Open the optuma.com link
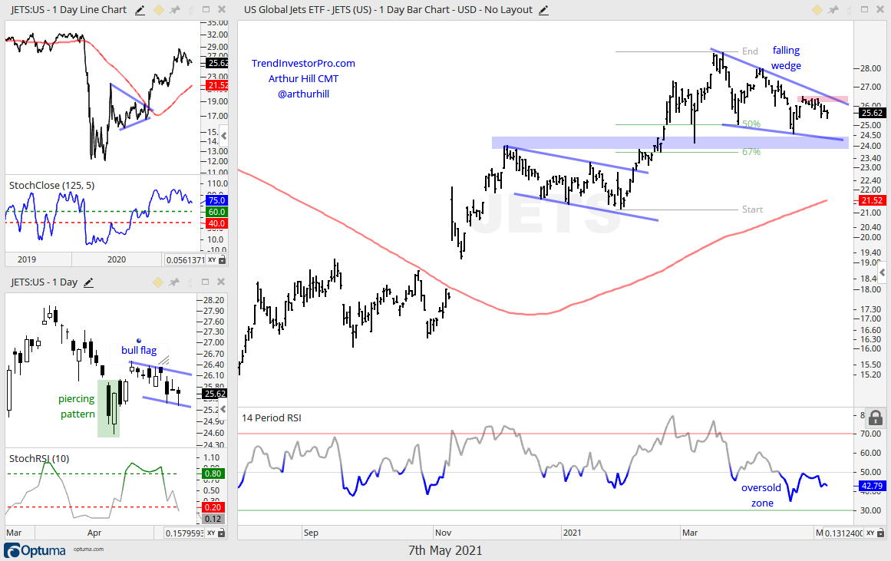Viewport: 891px width, 561px height. (88, 549)
